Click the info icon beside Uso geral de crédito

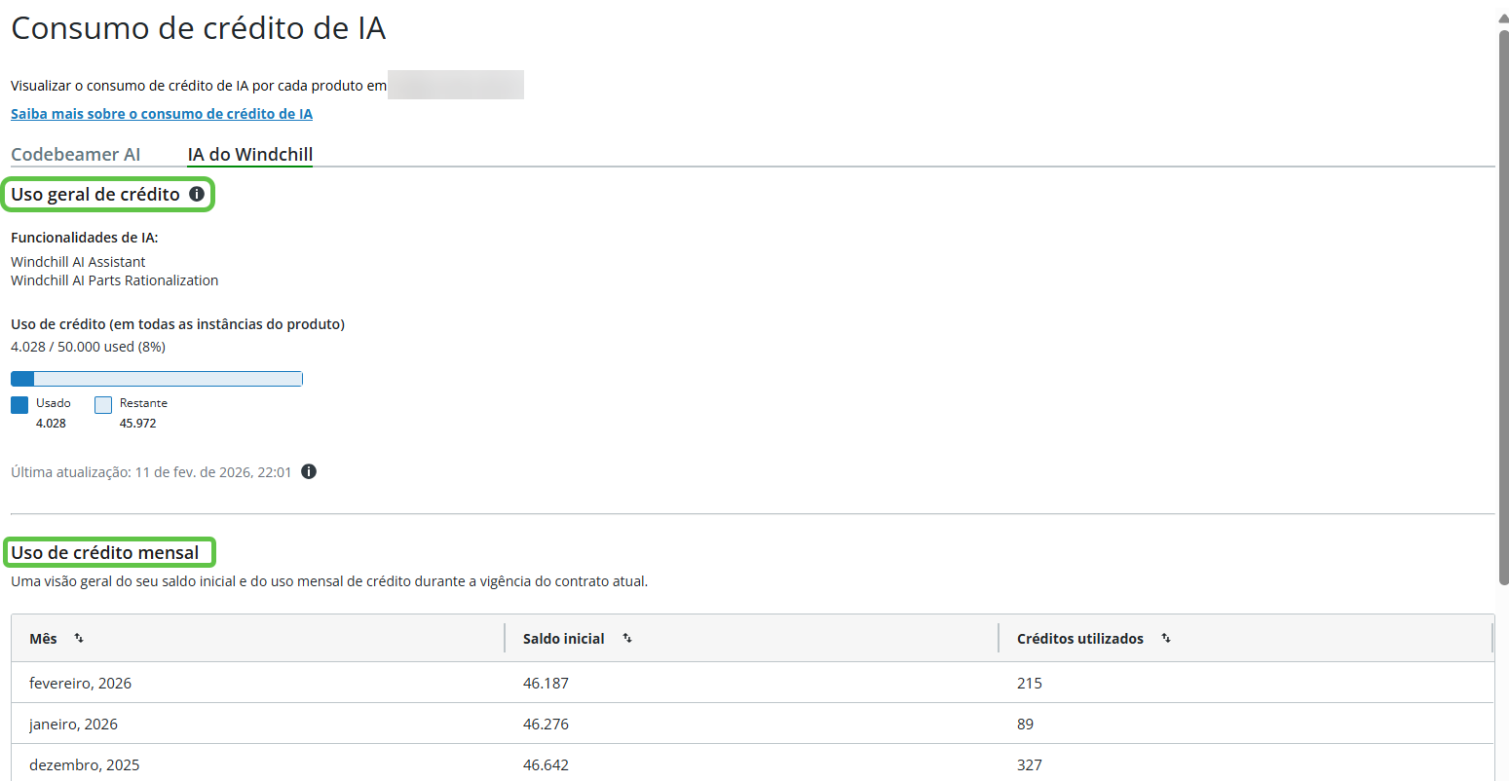197,194
